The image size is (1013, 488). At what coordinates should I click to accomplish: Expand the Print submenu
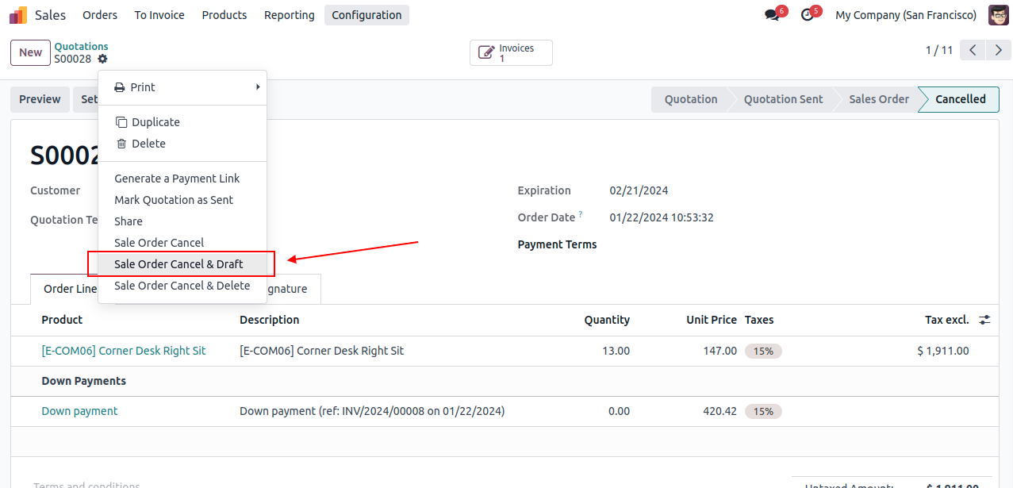pos(182,87)
